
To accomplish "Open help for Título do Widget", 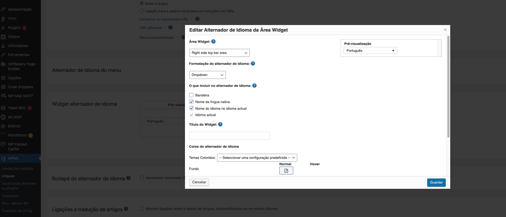I will (220, 124).
